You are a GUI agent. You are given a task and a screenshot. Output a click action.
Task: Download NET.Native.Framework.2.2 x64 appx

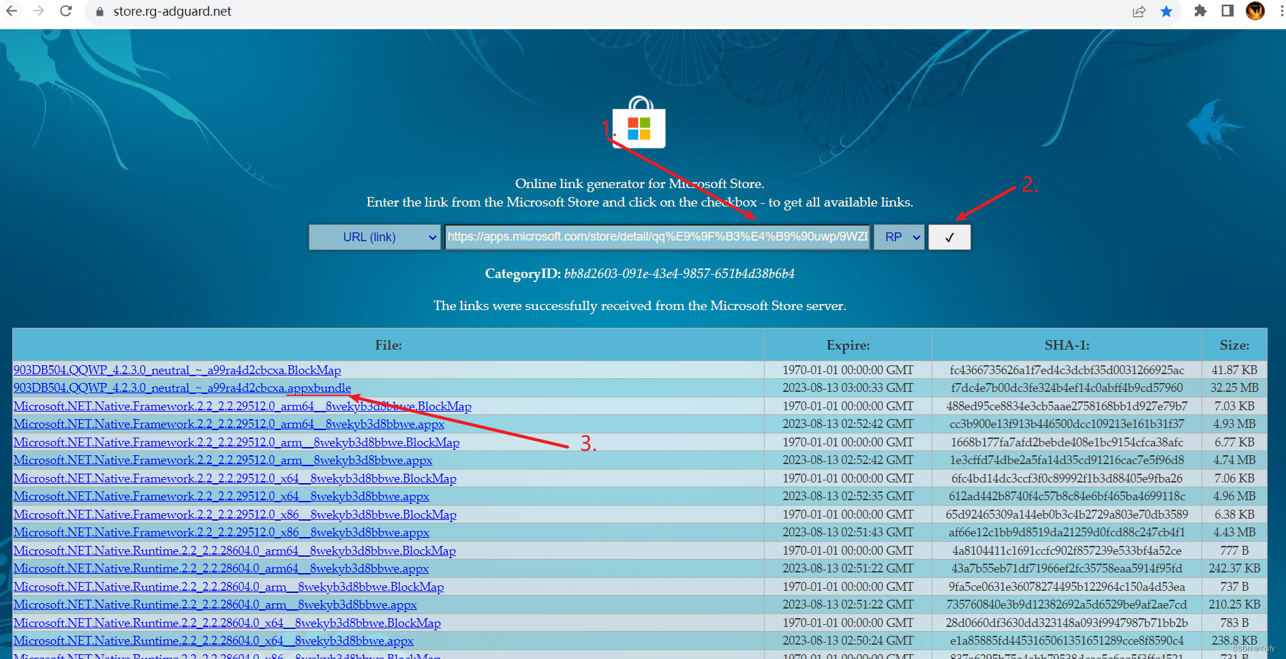[221, 496]
